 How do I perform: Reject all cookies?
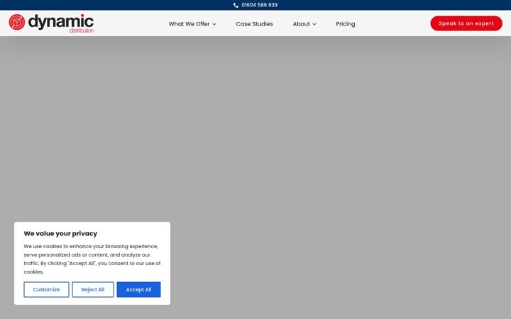click(x=93, y=289)
